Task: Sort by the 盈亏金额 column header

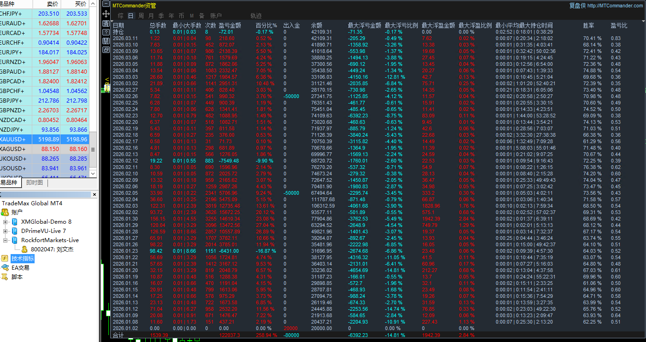Action: pyautogui.click(x=230, y=25)
